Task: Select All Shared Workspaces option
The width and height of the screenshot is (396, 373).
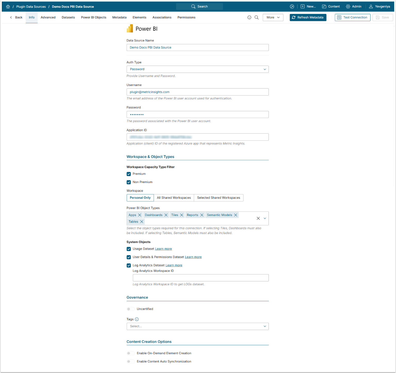Action: pyautogui.click(x=174, y=198)
